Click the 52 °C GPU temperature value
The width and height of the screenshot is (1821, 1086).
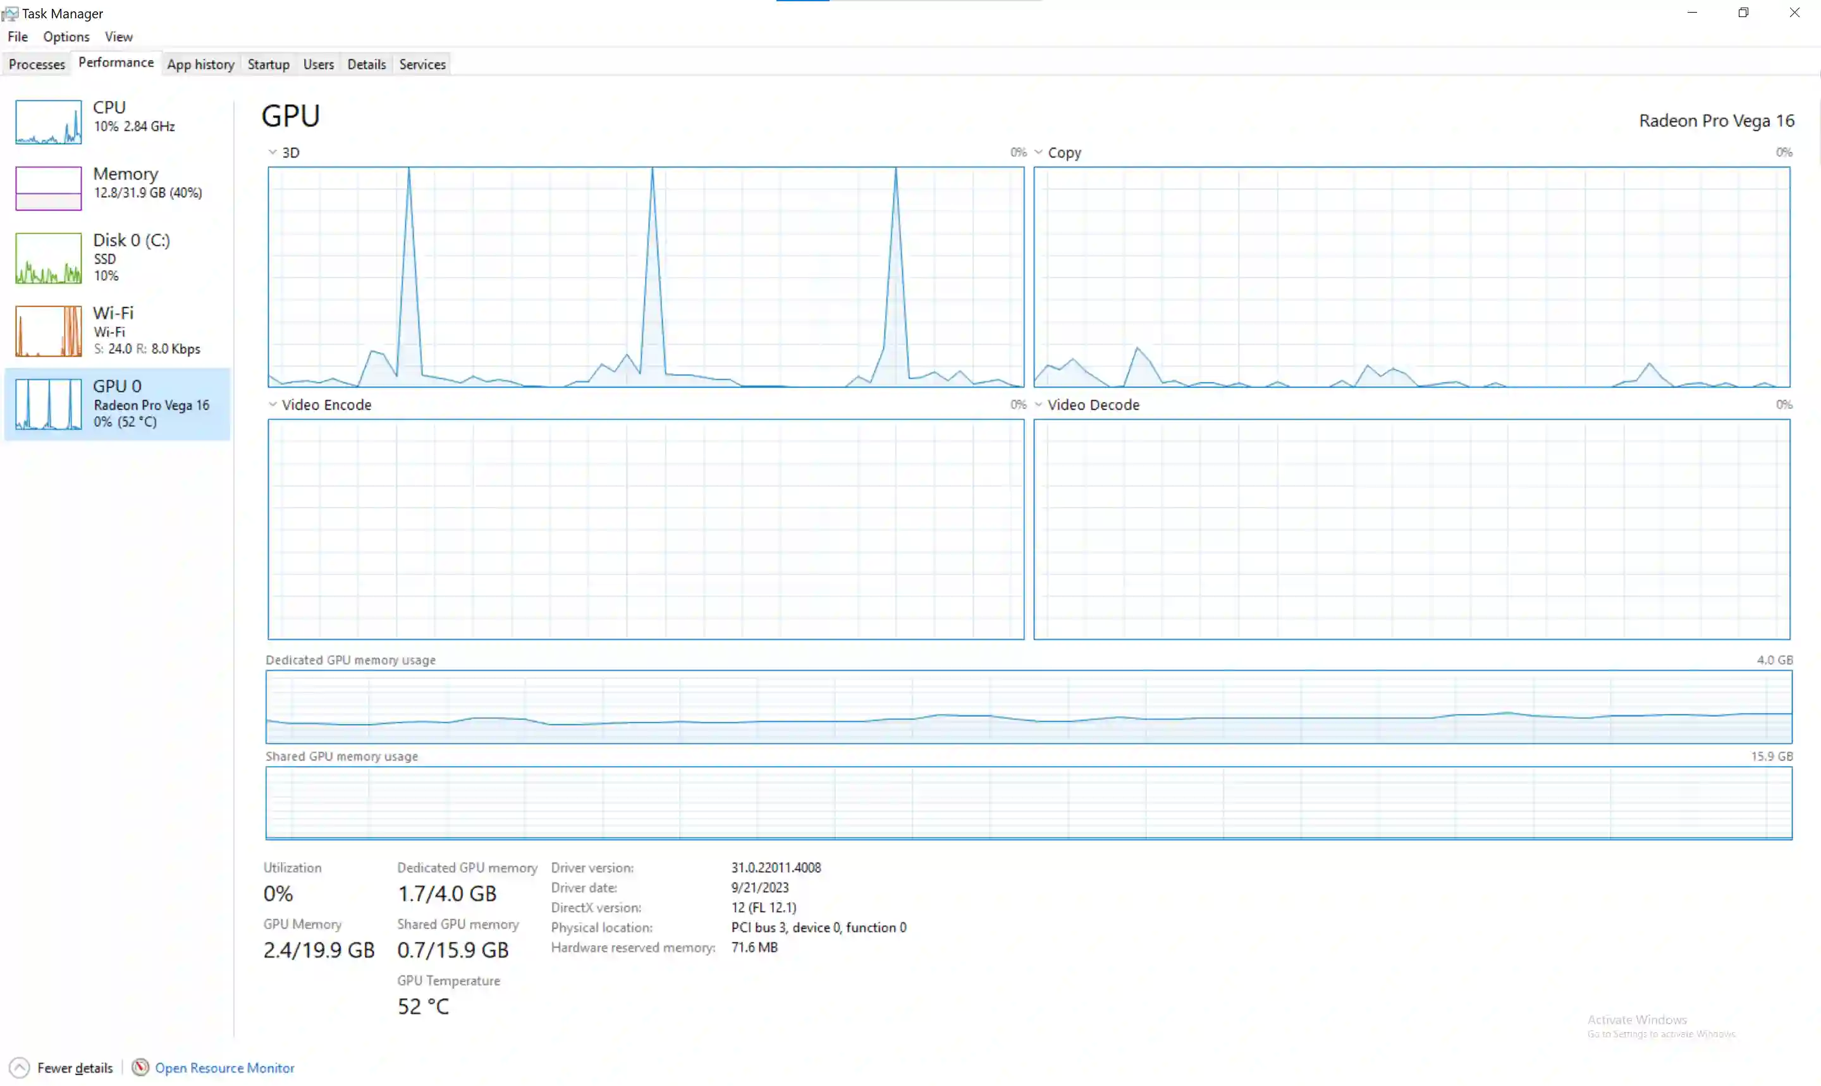pos(423,1006)
